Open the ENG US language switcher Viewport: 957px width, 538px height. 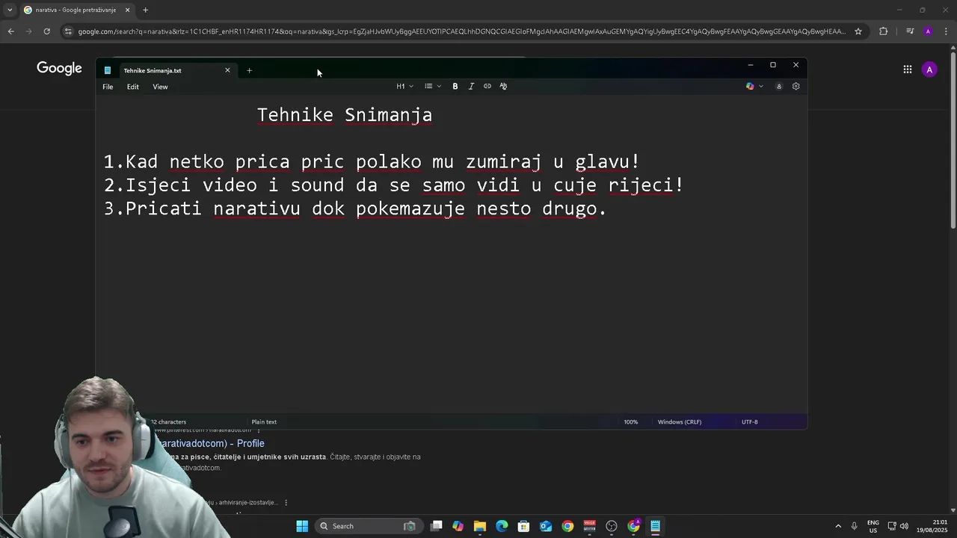click(x=873, y=526)
